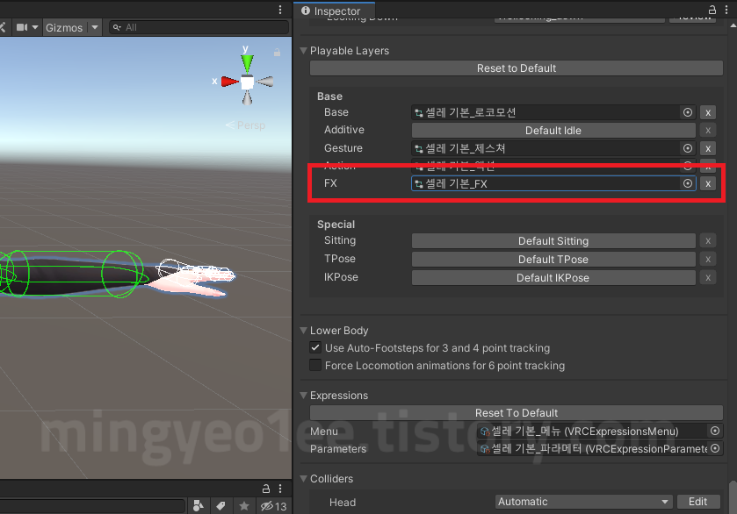Lock the Project panel
The width and height of the screenshot is (737, 514).
click(x=266, y=489)
